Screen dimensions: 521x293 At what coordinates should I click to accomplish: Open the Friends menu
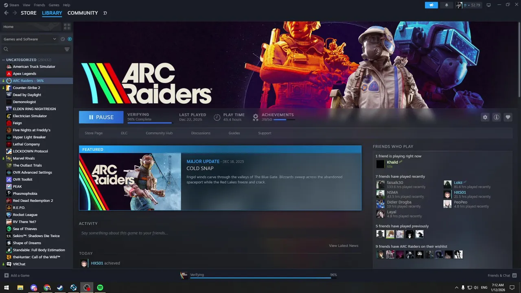coord(39,5)
